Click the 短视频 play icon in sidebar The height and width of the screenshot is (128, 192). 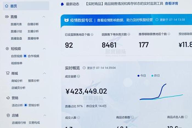coord(7,48)
